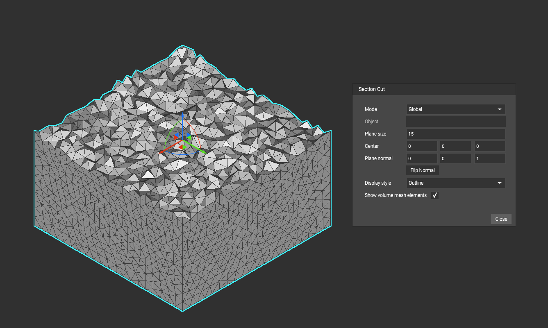Click the second Center coordinate field
The height and width of the screenshot is (328, 548).
point(456,146)
